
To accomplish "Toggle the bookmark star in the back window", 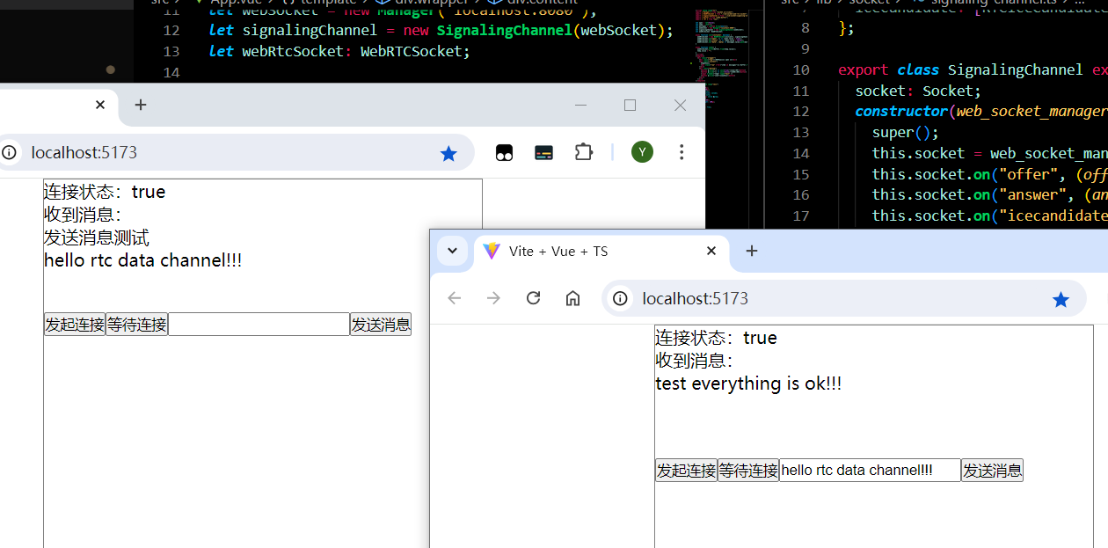I will pyautogui.click(x=449, y=152).
